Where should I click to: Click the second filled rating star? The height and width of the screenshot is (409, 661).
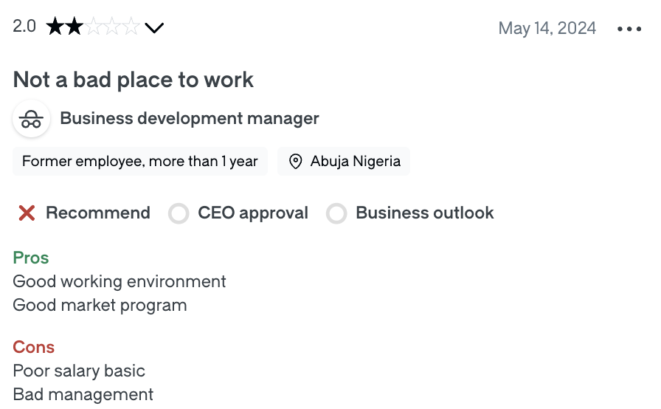coord(74,28)
